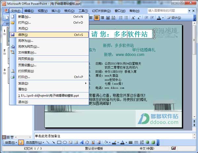Open the Help (帮助) menu
This screenshot has width=198, height=153.
(x=134, y=11)
